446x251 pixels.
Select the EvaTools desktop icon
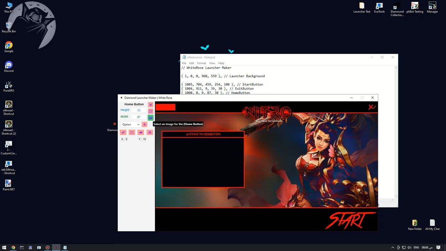pos(379,8)
